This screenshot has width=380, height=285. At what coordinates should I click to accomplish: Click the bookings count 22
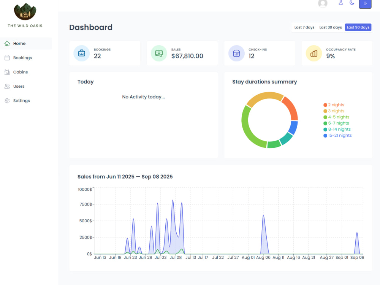[97, 56]
